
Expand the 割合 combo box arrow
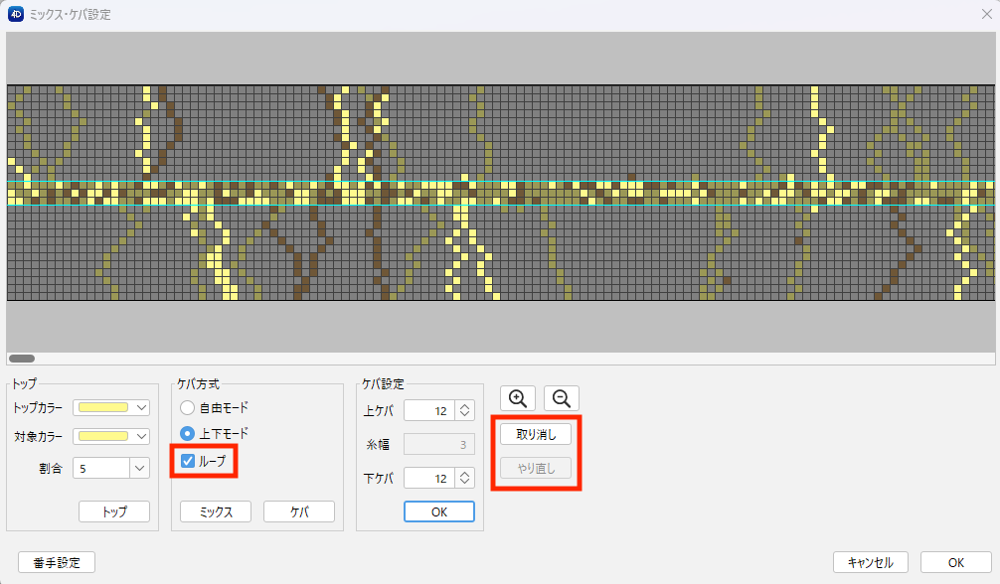tap(140, 468)
